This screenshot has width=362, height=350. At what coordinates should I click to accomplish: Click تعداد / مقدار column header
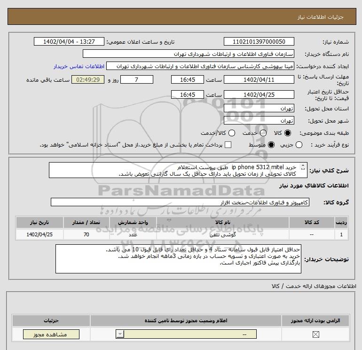point(87,222)
